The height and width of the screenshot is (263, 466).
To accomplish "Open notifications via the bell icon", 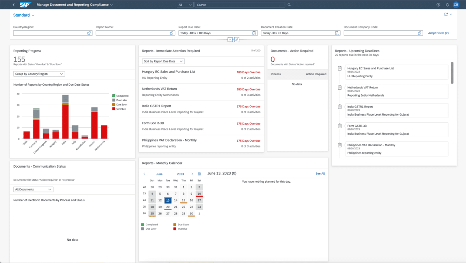I will (x=447, y=5).
